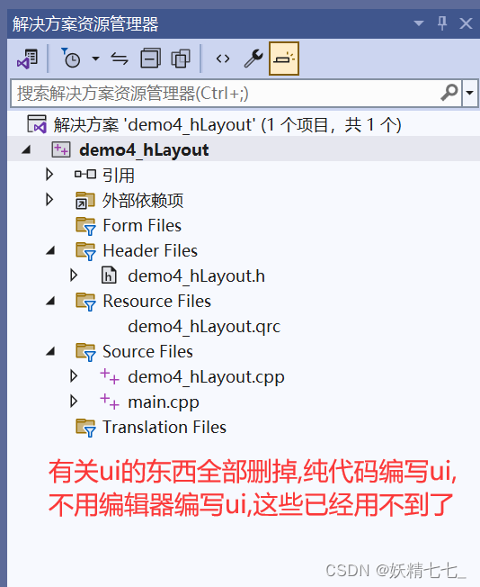
Task: Switch between solution and folder views
Action: 28,59
